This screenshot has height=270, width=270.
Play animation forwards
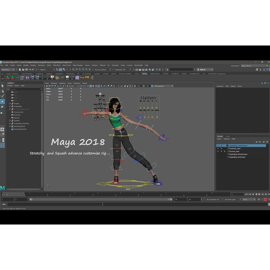point(259,194)
